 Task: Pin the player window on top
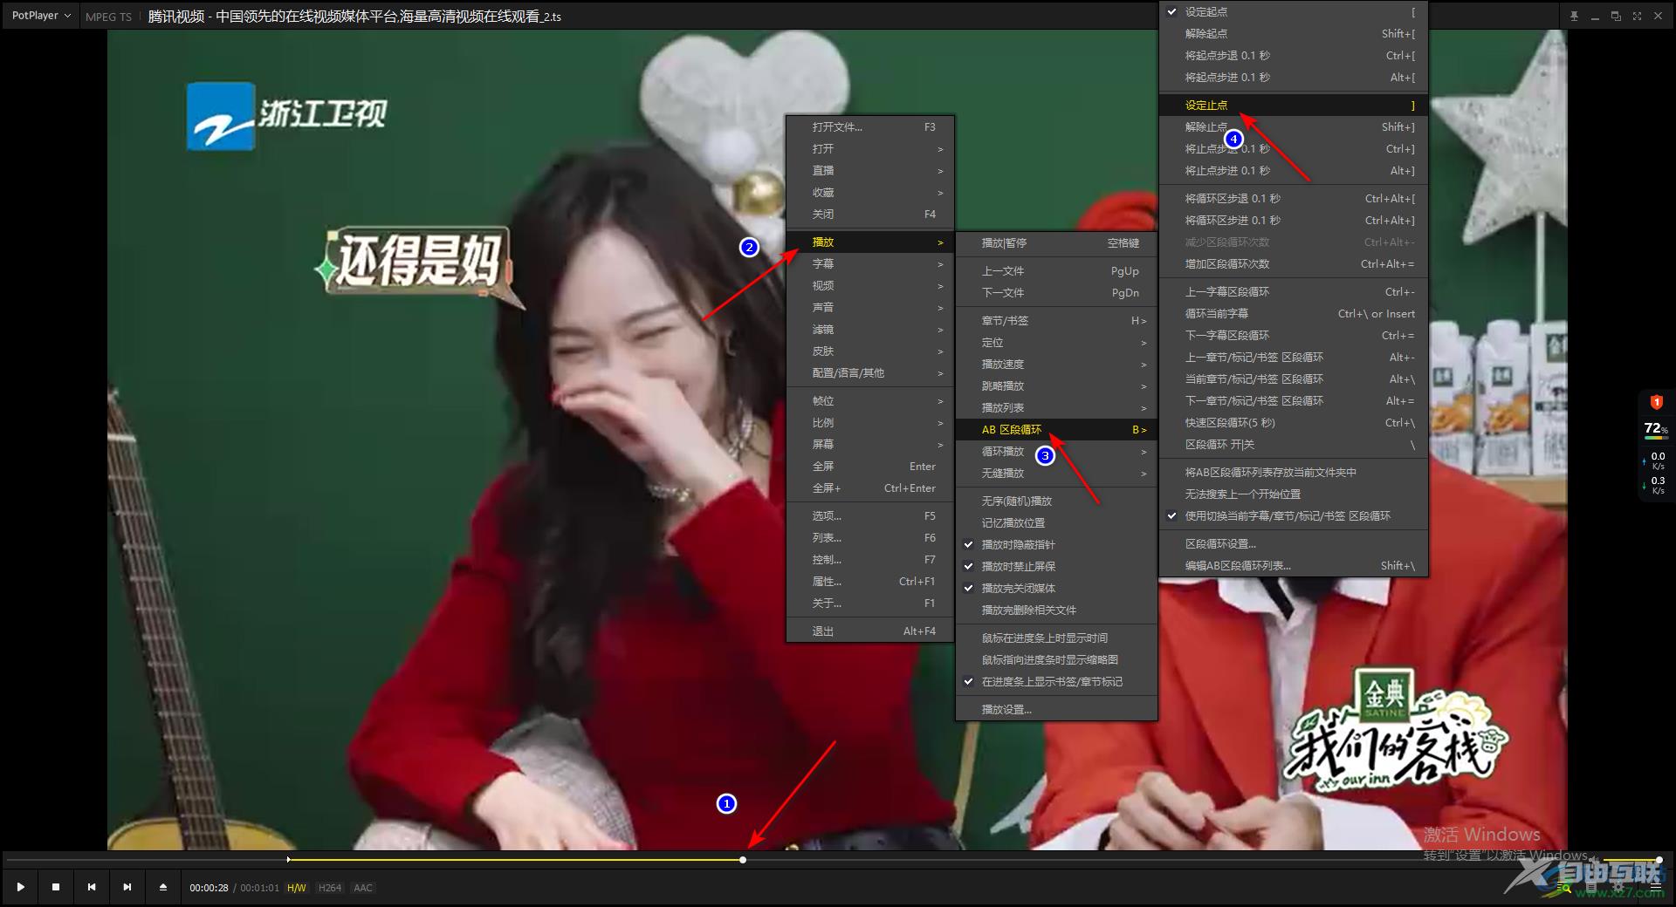point(1574,17)
